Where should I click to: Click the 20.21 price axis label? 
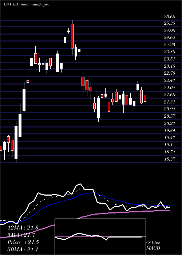pos(169,123)
